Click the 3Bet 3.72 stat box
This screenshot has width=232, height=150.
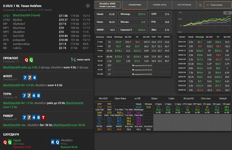coord(160,30)
